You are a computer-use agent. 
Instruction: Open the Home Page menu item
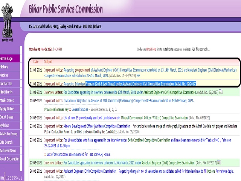pyautogui.click(x=10, y=58)
